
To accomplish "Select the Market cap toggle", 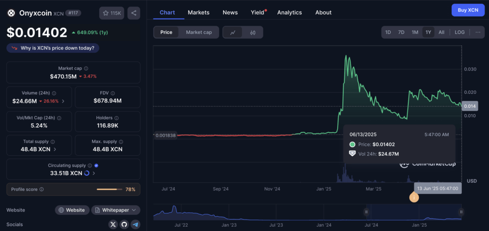I will pos(199,32).
